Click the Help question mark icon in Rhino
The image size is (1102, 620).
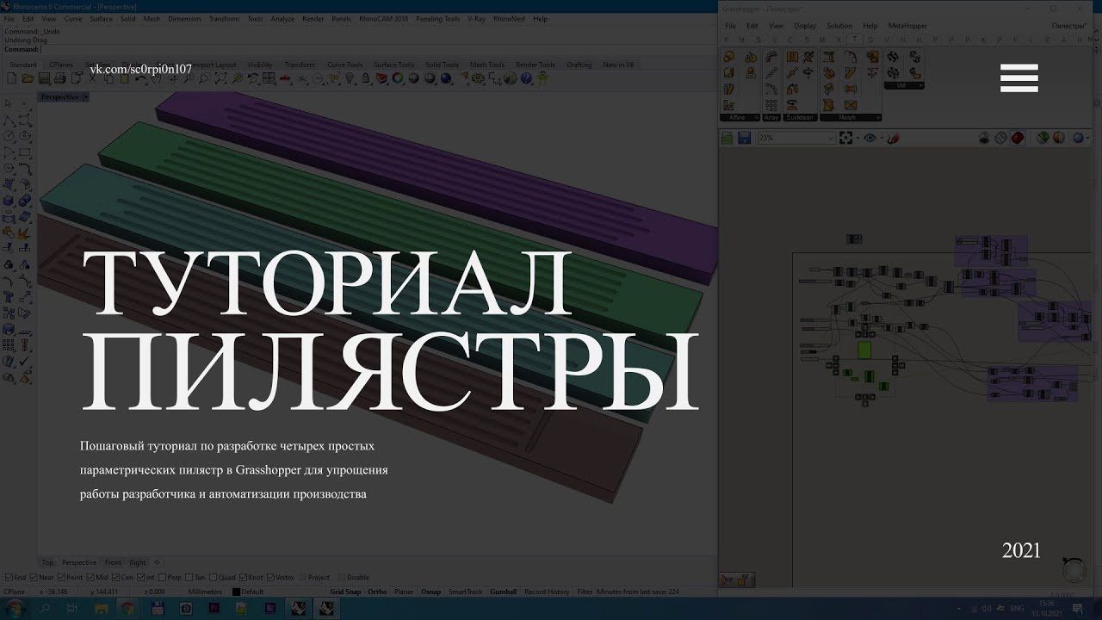[x=525, y=78]
